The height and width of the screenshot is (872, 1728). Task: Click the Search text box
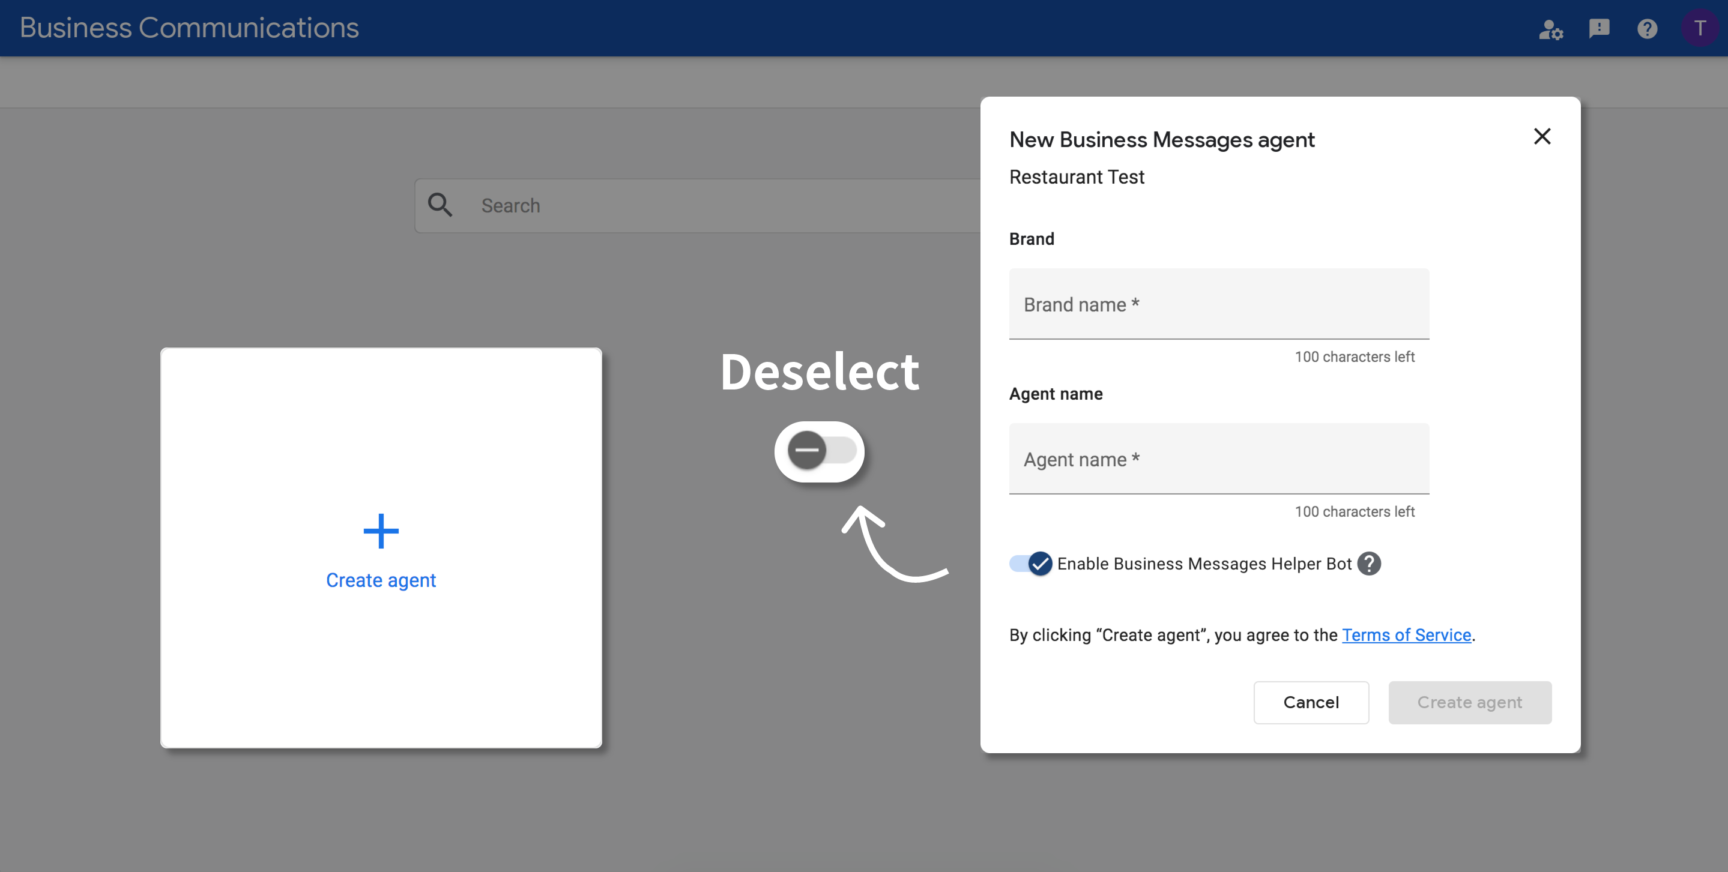725,206
